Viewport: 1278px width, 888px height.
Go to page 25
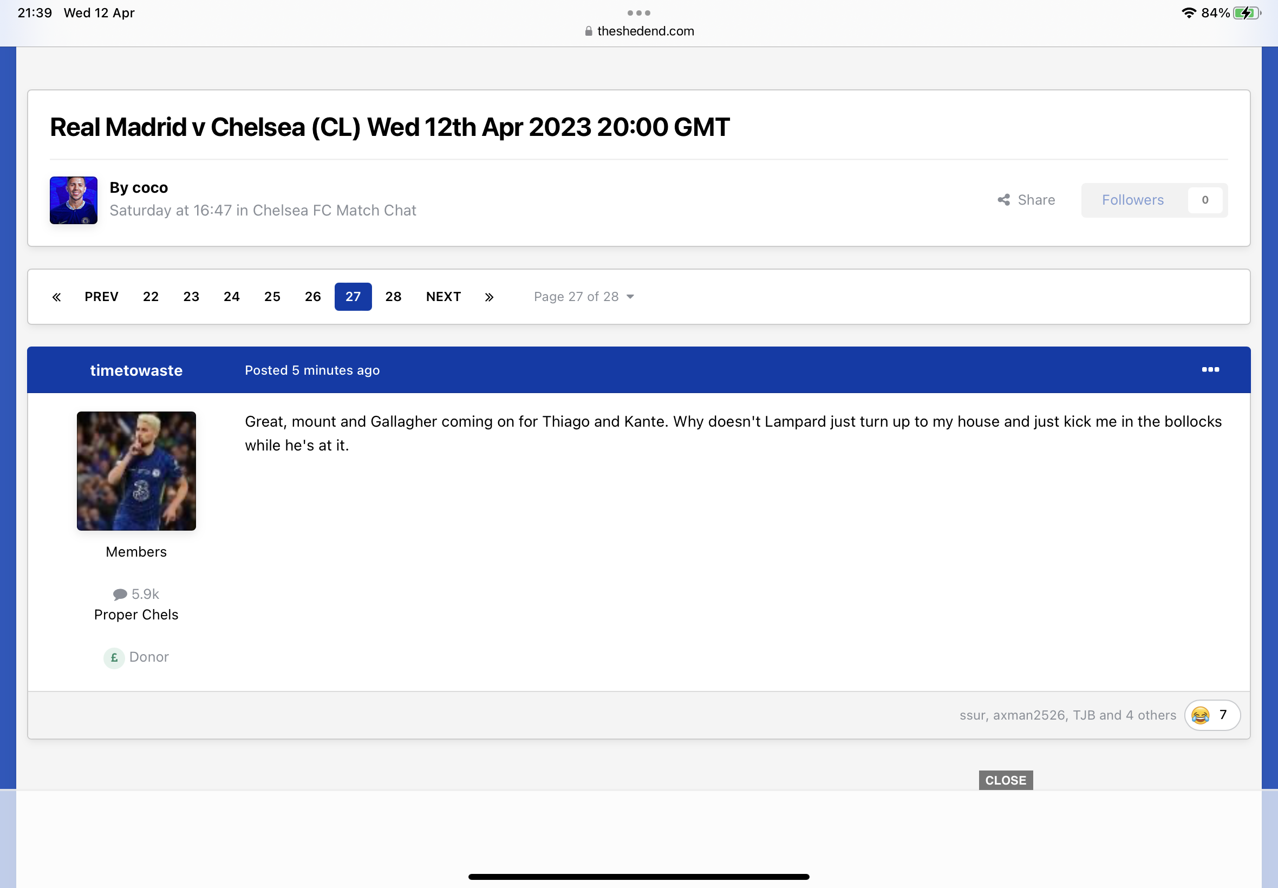coord(272,297)
